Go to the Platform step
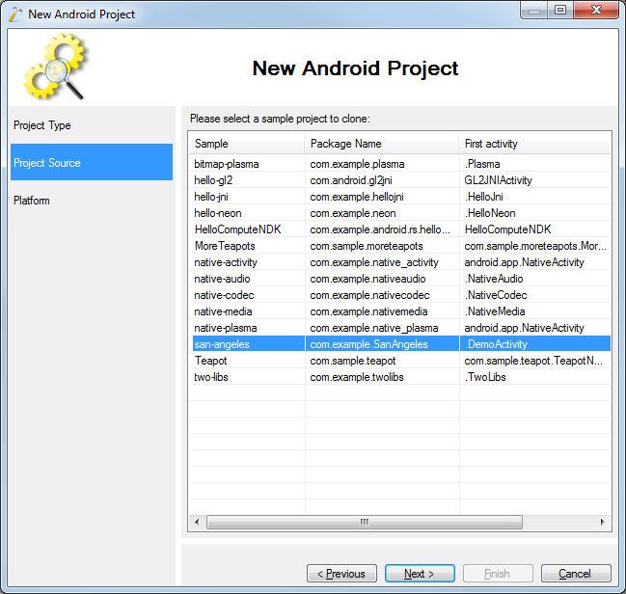626x594 pixels. click(32, 200)
